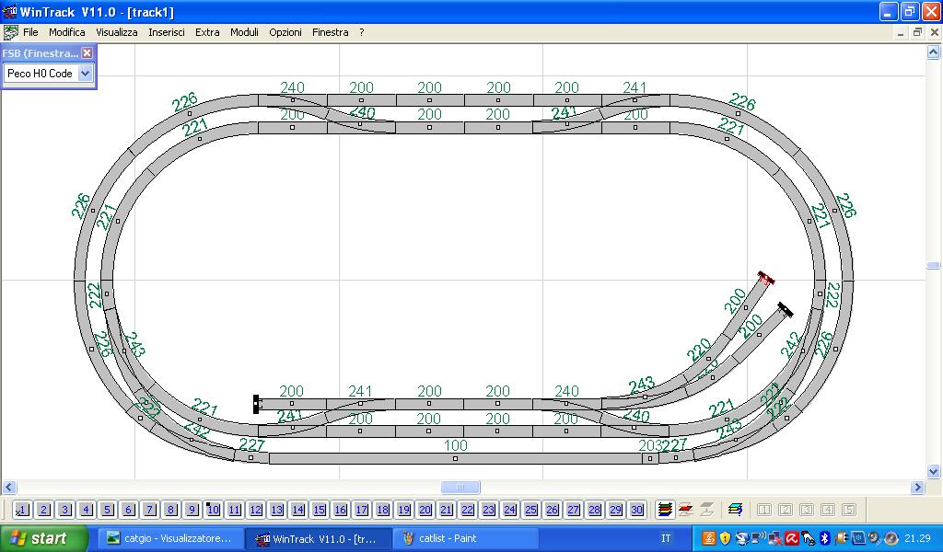Toggle layer 5 in bottom toolbar
Image resolution: width=943 pixels, height=552 pixels.
[x=107, y=510]
